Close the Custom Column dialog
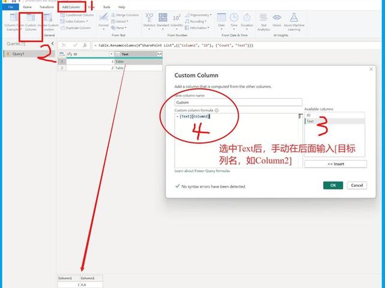The height and width of the screenshot is (288, 385). [x=371, y=69]
